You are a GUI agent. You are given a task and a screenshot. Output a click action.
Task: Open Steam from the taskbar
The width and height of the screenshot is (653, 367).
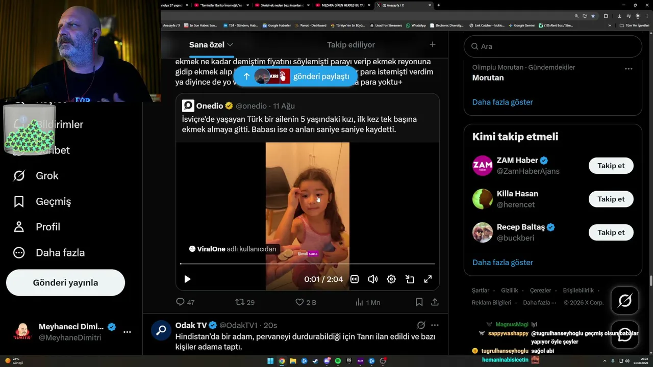(315, 361)
